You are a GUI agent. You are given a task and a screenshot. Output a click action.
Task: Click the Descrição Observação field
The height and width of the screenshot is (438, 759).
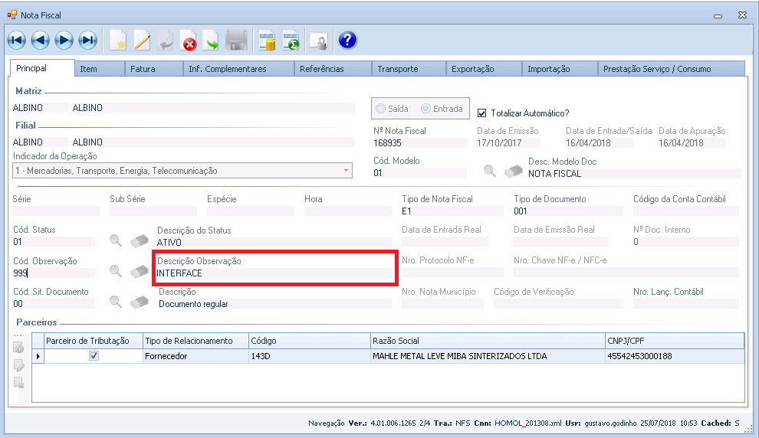tap(273, 273)
